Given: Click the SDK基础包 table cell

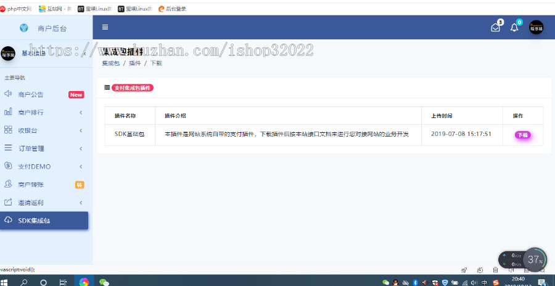Looking at the screenshot, I should (x=129, y=134).
